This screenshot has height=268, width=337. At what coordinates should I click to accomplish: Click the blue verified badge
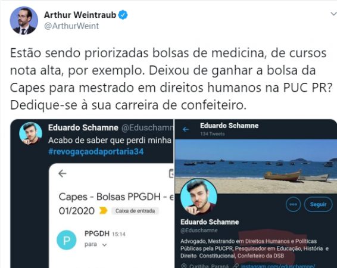pos(123,15)
